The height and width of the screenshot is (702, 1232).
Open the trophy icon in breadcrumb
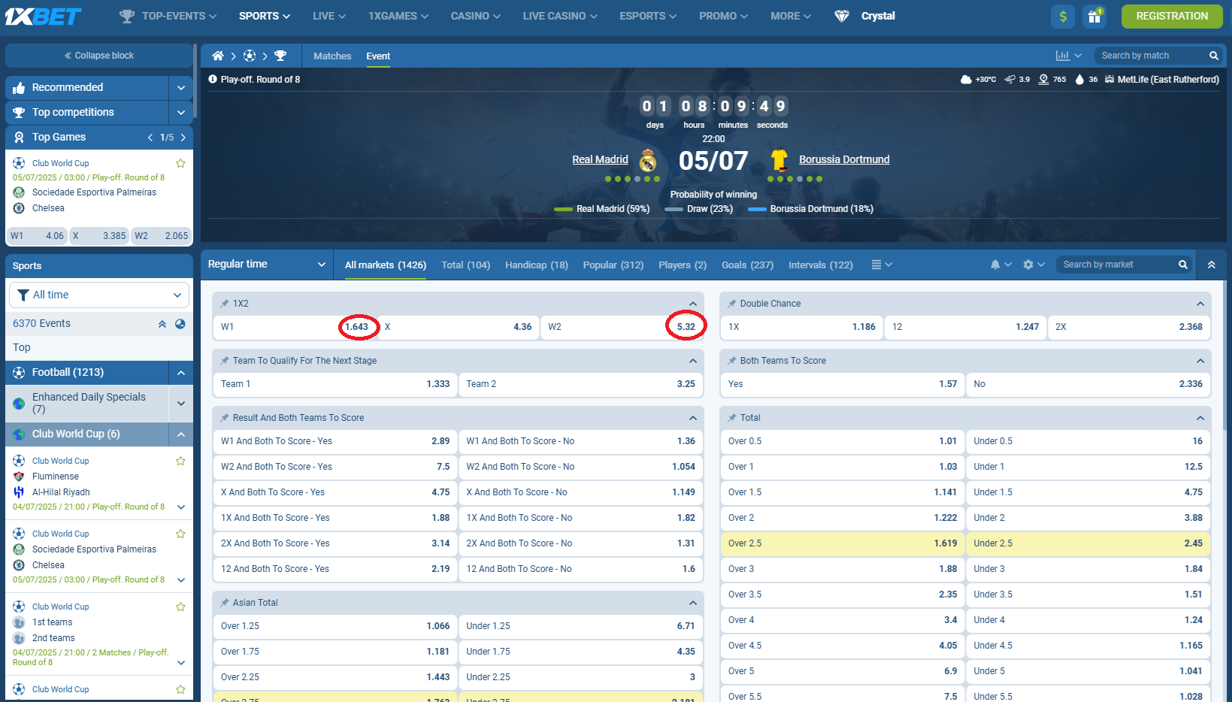(280, 56)
